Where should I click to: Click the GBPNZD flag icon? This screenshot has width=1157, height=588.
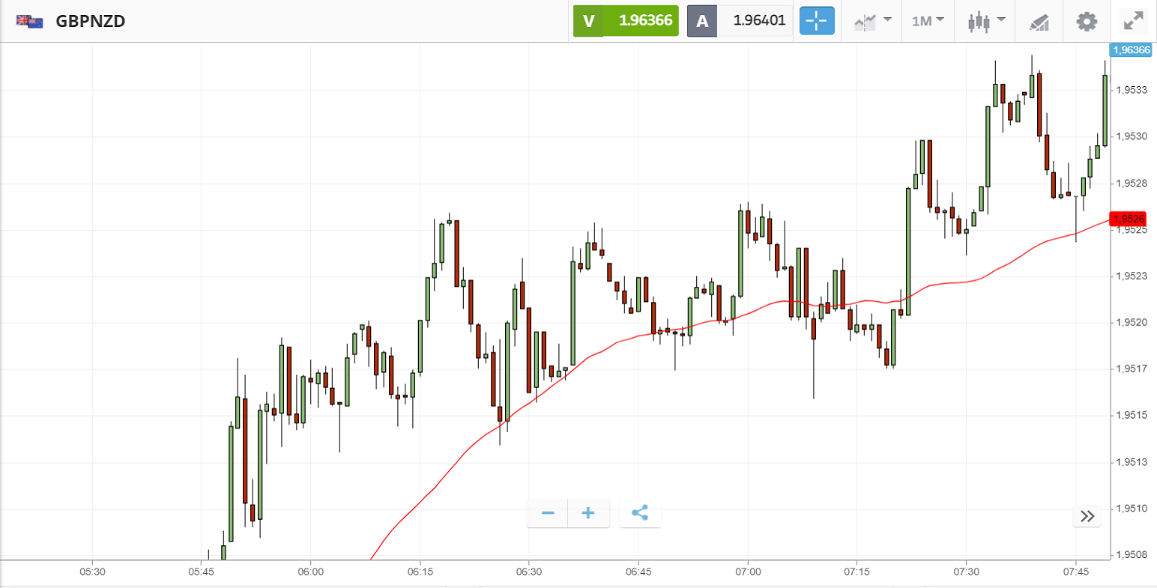pos(30,21)
